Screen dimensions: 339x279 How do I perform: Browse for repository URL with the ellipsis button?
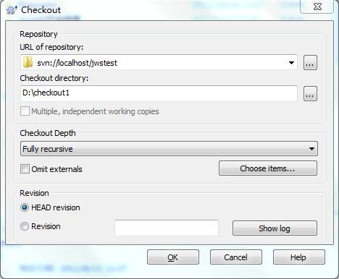(310, 63)
